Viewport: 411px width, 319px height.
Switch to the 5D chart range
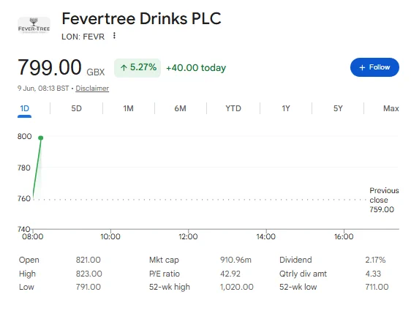tap(76, 108)
